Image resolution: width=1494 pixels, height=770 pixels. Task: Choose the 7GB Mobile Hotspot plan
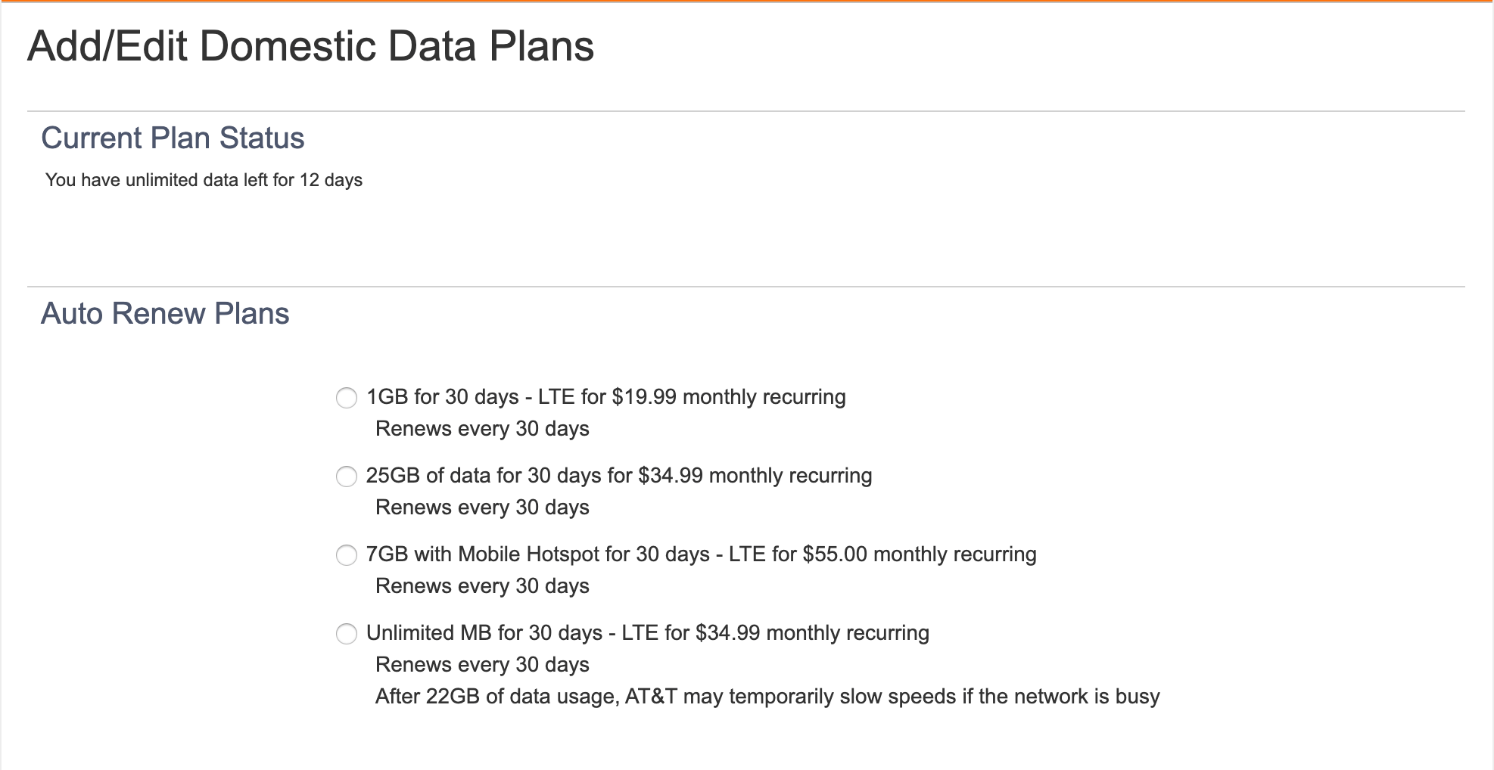[346, 555]
